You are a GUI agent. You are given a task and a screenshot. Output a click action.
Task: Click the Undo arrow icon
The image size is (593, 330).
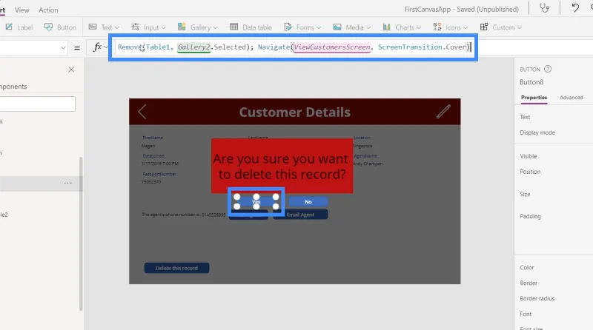(x=575, y=8)
